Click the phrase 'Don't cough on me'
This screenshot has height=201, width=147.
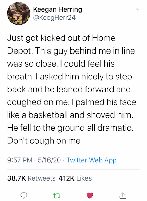[x=44, y=141]
